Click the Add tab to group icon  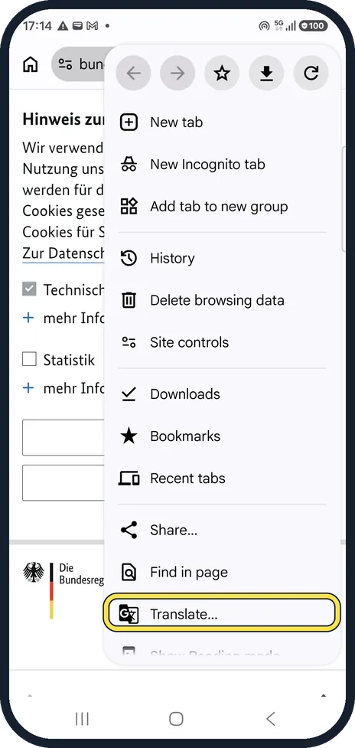point(129,207)
